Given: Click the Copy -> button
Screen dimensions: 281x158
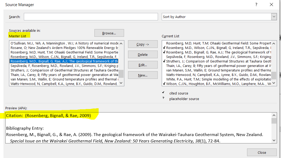Looking at the screenshot, I should (143, 44).
